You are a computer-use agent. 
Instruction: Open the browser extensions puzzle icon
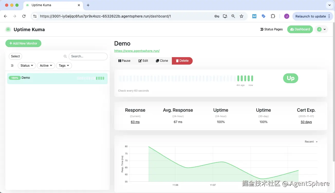click(x=273, y=16)
